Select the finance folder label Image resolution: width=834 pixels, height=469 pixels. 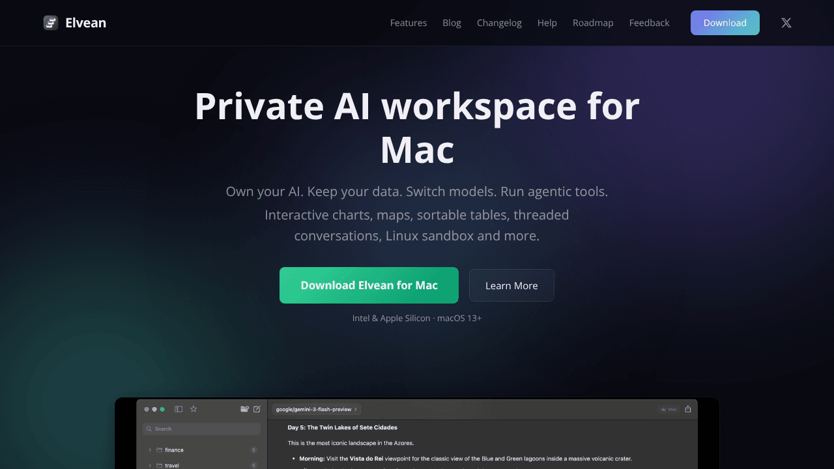click(174, 450)
